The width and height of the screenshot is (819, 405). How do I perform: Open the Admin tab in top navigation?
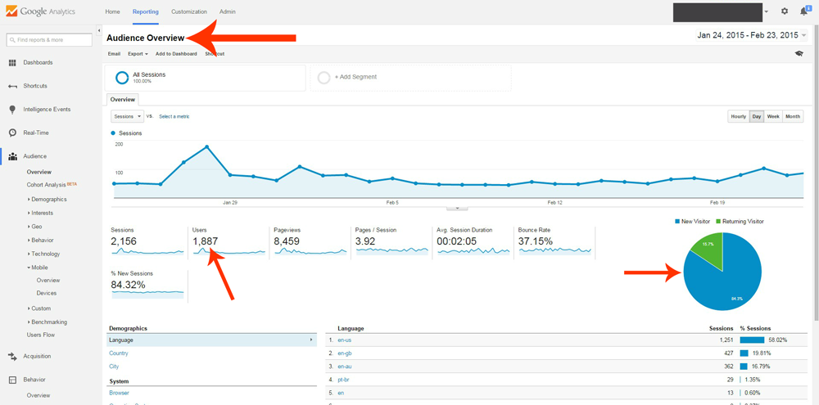[228, 12]
